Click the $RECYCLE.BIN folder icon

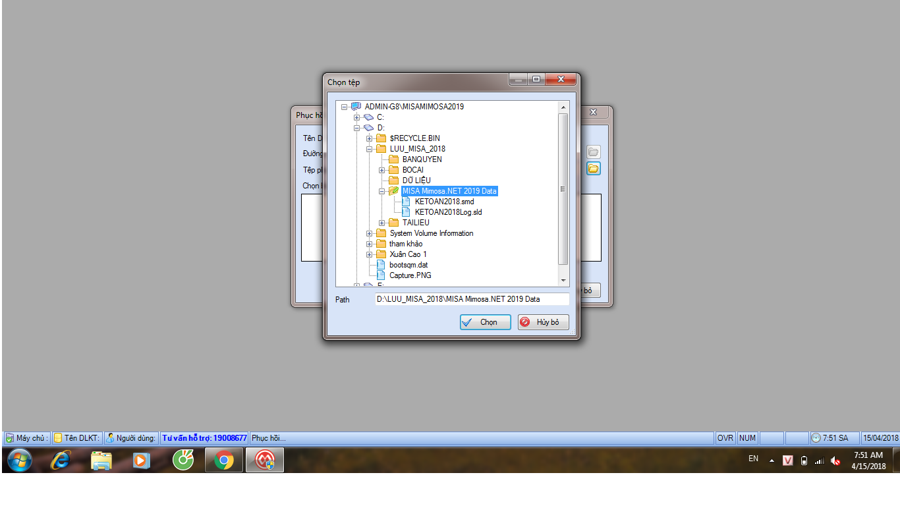(x=381, y=138)
